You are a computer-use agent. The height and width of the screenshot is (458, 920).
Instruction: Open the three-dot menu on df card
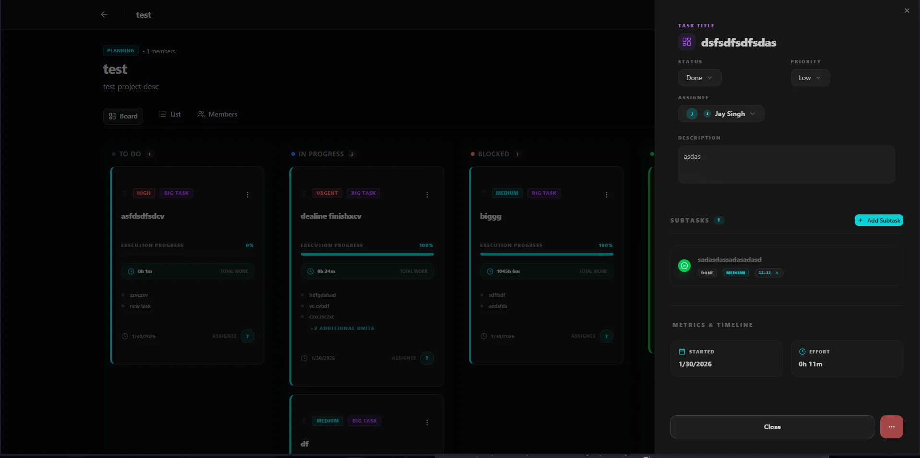click(x=427, y=423)
